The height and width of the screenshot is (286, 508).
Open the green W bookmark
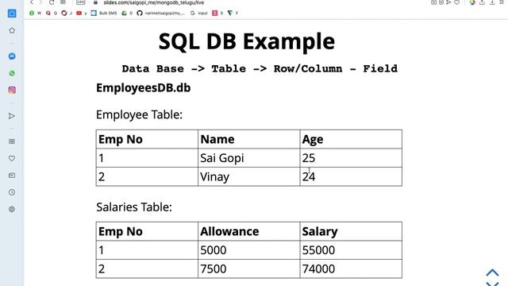tap(35, 14)
